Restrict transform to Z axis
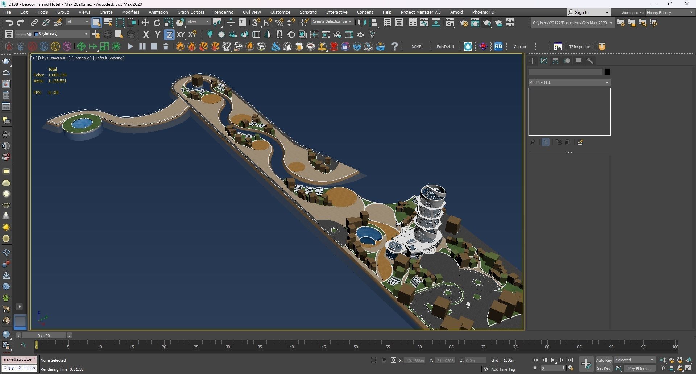 pos(169,35)
